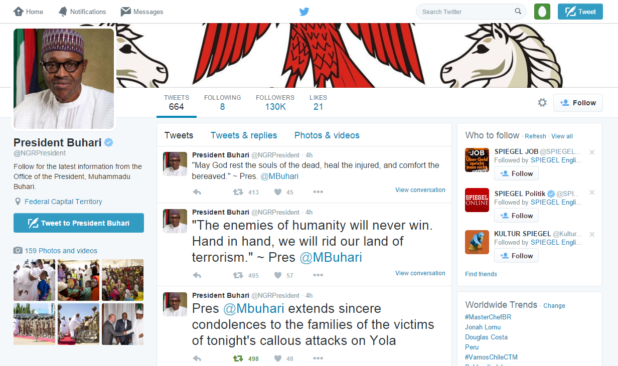Follow SPIEGEL Politik in Who to follow
The height and width of the screenshot is (366, 618).
[x=516, y=216]
